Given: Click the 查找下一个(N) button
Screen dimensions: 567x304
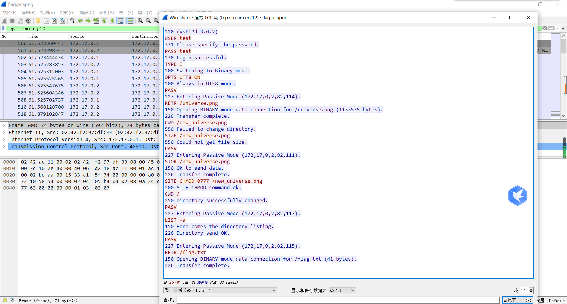Looking at the screenshot, I should coord(517,300).
